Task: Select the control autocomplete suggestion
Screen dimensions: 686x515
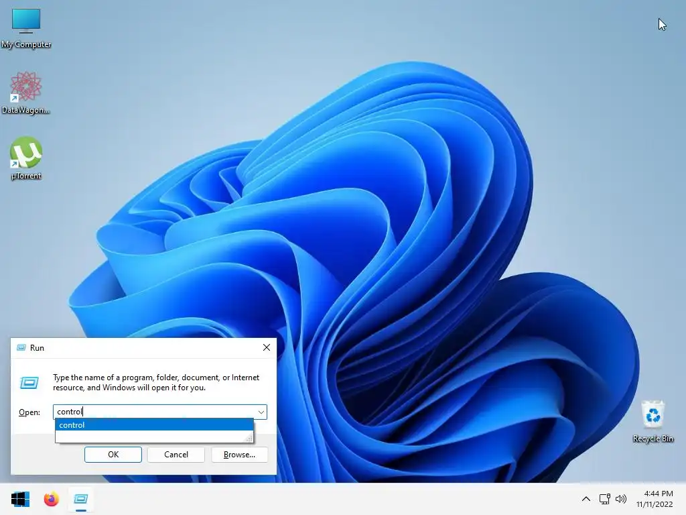Action: 154,424
